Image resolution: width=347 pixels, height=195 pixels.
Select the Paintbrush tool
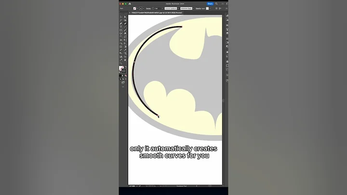[x=125, y=30]
